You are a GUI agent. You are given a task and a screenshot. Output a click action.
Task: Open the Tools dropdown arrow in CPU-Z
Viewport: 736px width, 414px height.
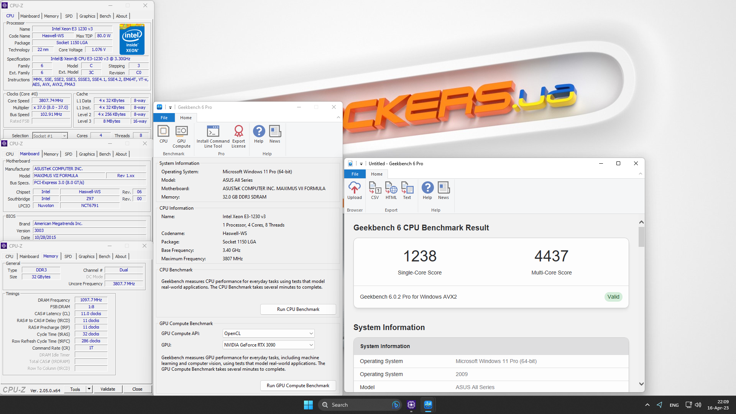pyautogui.click(x=89, y=389)
